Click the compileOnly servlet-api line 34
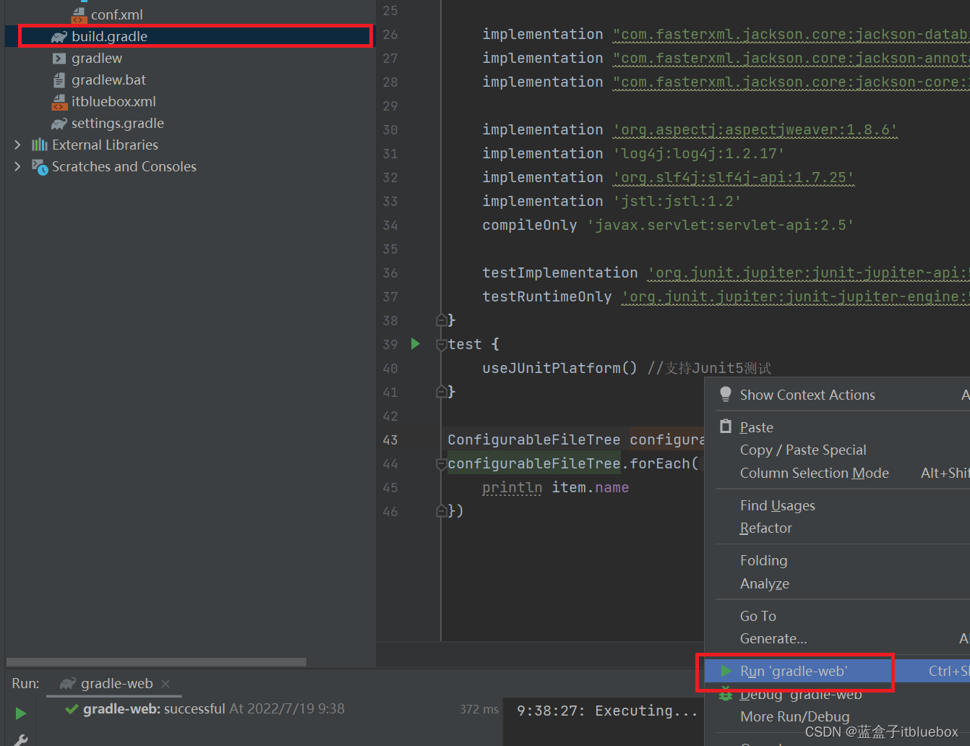 [668, 225]
